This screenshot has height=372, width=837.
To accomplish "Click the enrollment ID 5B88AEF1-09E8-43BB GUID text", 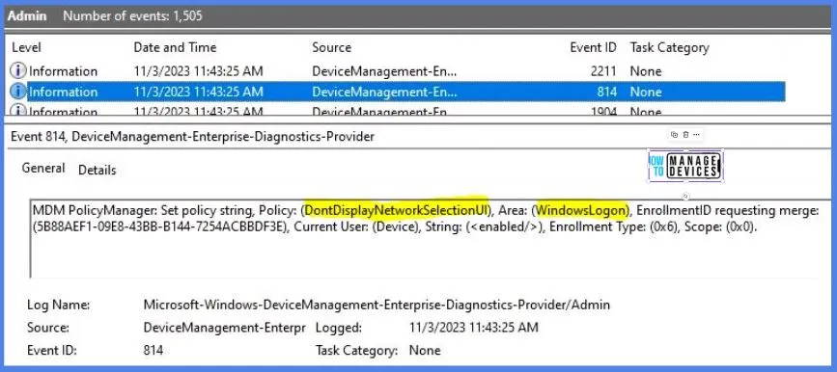I will tap(160, 227).
